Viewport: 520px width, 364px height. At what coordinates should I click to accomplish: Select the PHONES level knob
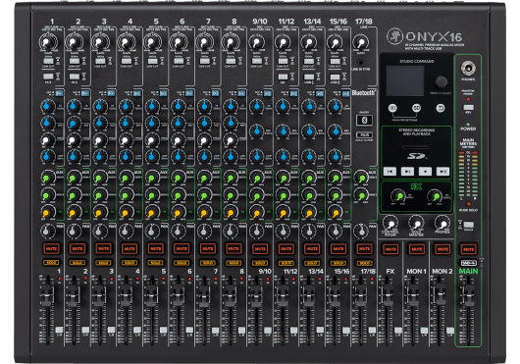(x=442, y=224)
